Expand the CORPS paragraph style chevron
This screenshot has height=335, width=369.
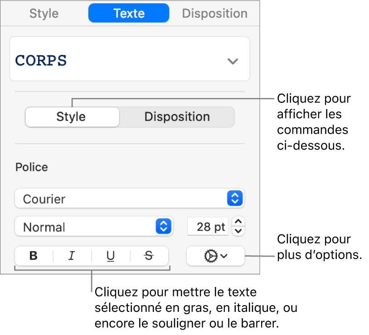tap(233, 61)
